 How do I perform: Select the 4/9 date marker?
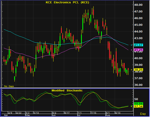pyautogui.click(x=10, y=113)
